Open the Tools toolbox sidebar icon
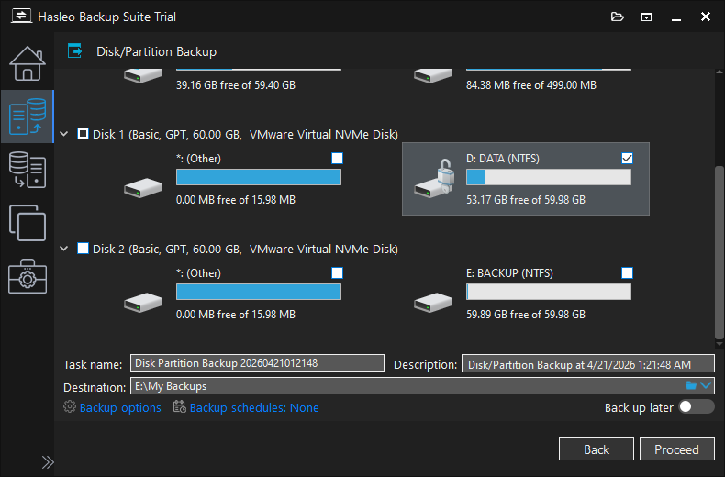Screen dimensions: 725x477 click(x=28, y=276)
